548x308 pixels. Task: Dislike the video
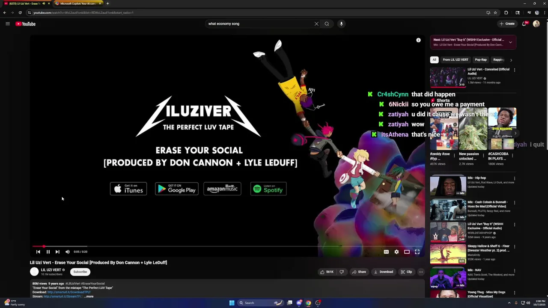tap(342, 272)
